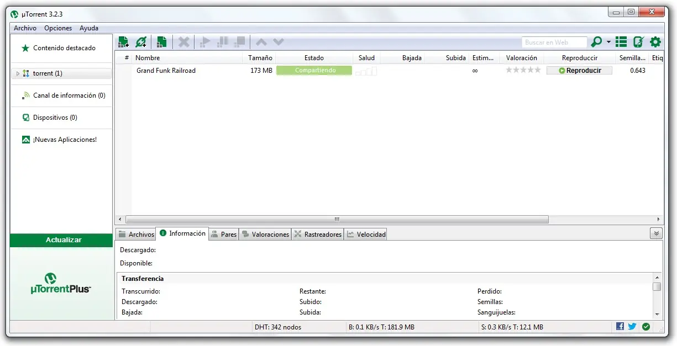Screen dimensions: 677x346
Task: Click the info pane scroll down arrow
Action: [x=657, y=313]
